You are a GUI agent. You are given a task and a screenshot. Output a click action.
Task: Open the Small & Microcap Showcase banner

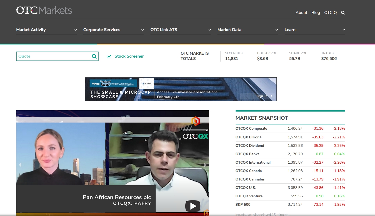181,89
